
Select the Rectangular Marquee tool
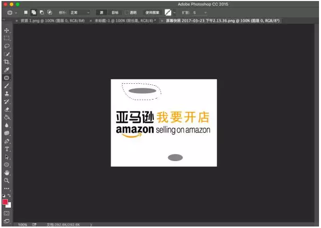click(6, 38)
